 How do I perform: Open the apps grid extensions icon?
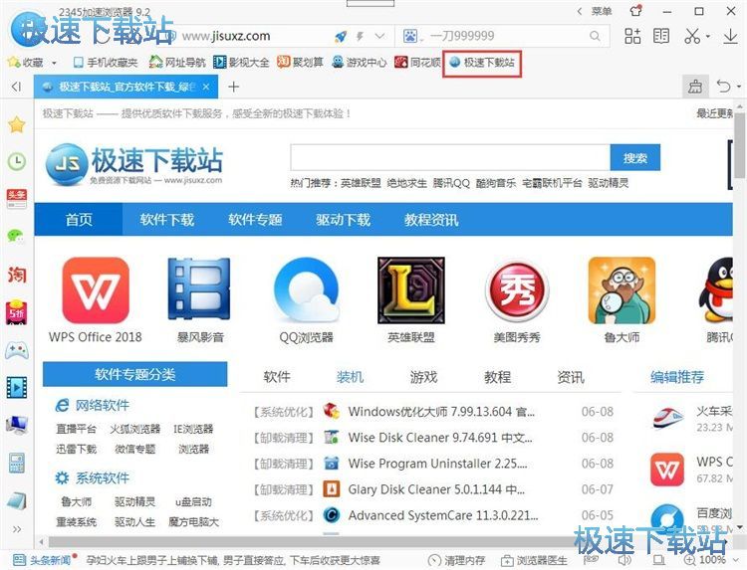[632, 36]
